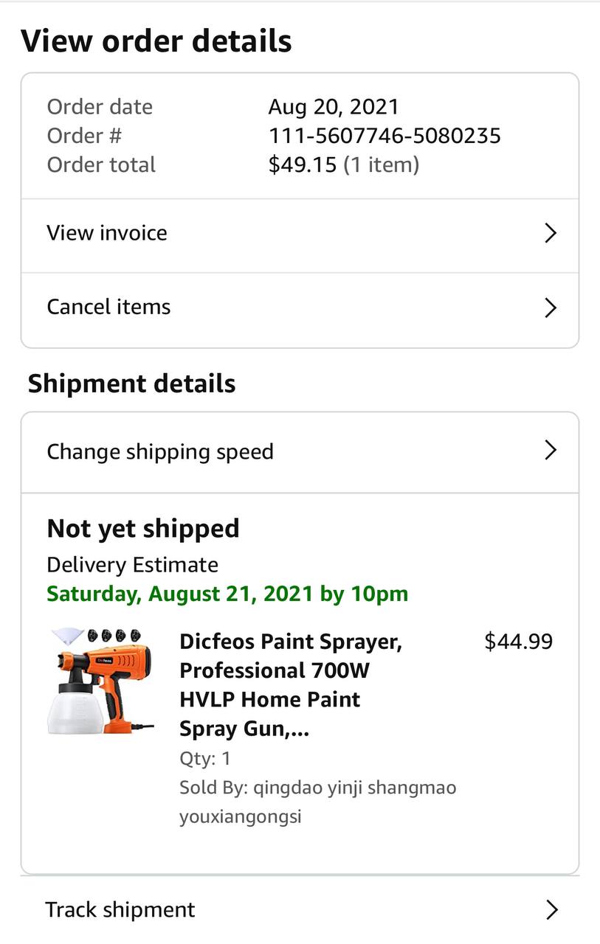Click the View order details heading
This screenshot has width=600, height=944.
tap(156, 41)
